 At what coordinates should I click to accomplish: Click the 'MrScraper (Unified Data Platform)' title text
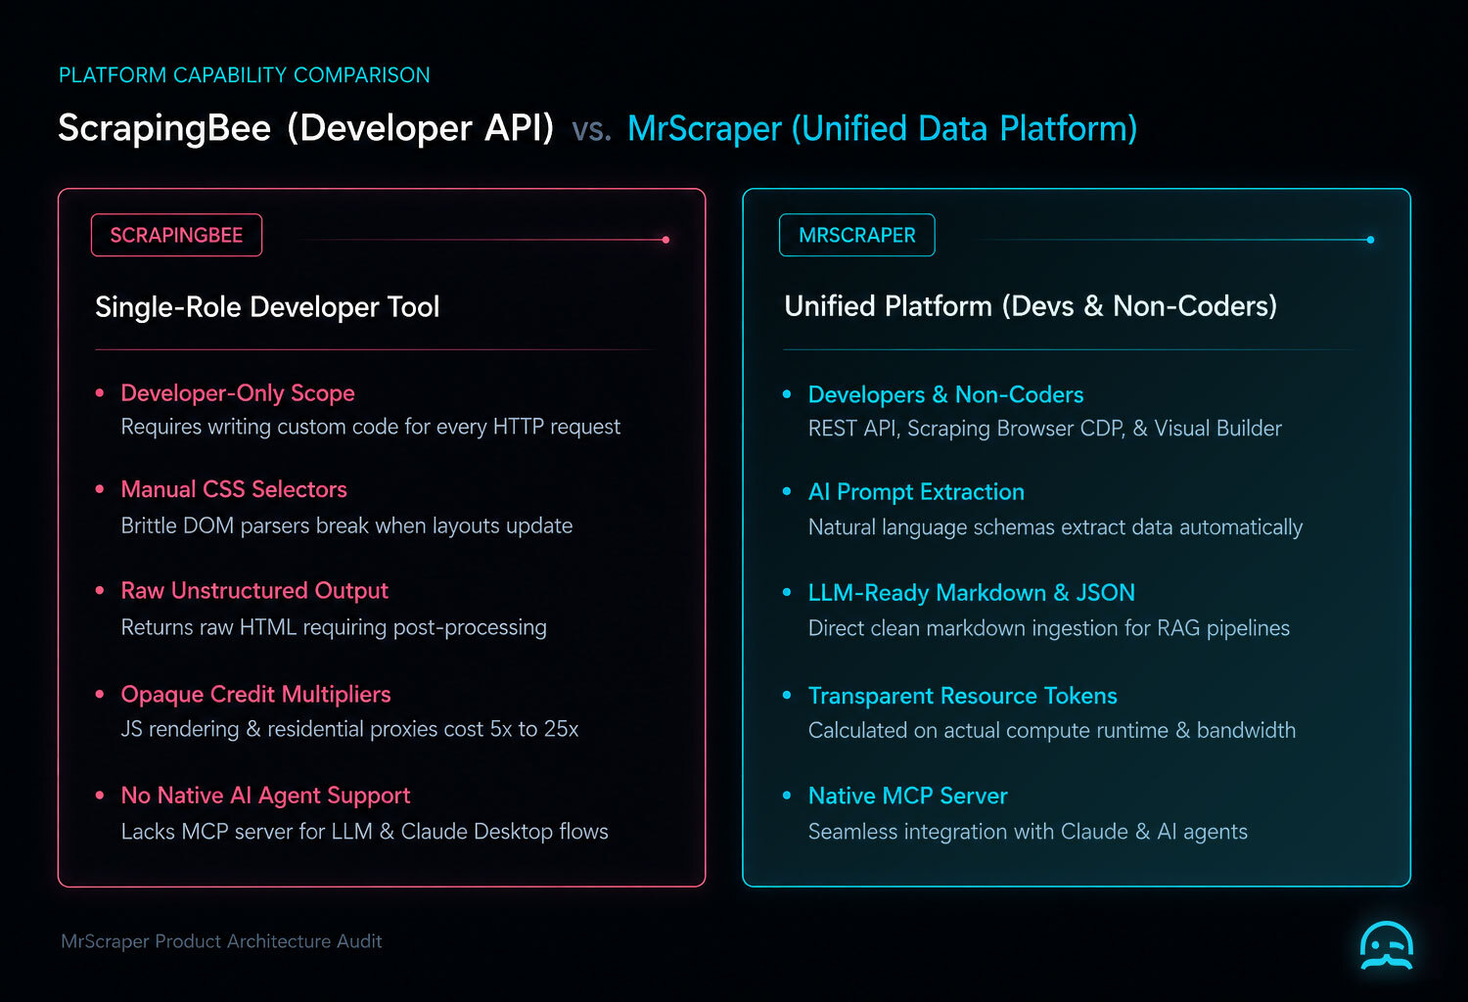pyautogui.click(x=882, y=128)
